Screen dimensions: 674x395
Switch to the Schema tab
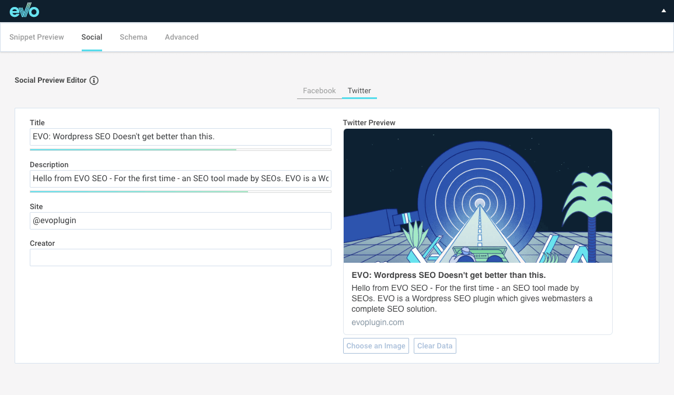(x=133, y=37)
